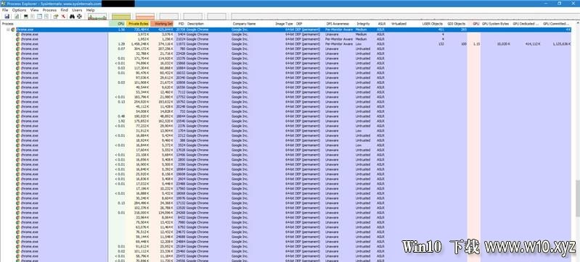Click the green CPU usage mini graph
Image resolution: width=580 pixels, height=262 pixels.
[x=97, y=17]
